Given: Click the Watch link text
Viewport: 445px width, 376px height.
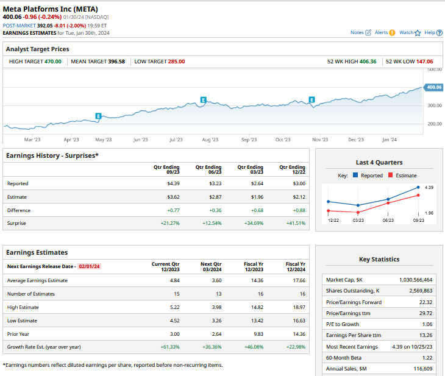Looking at the screenshot, I should (406, 32).
